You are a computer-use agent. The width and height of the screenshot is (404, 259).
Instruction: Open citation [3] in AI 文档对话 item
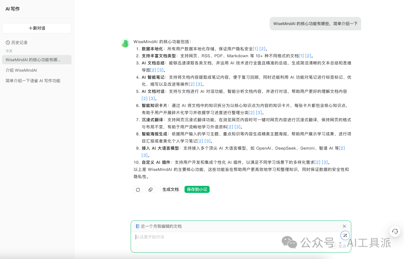(x=152, y=98)
